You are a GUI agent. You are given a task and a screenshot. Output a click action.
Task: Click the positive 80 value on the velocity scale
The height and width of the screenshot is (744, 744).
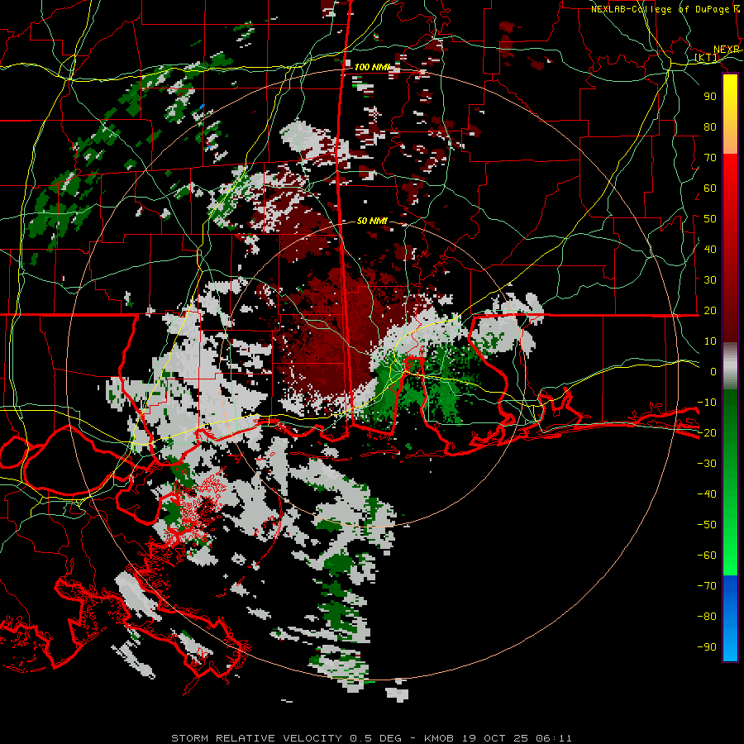coord(710,126)
